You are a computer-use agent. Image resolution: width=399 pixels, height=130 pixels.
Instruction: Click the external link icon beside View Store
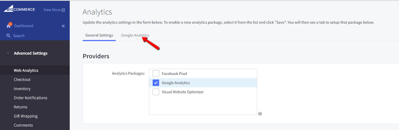63,10
